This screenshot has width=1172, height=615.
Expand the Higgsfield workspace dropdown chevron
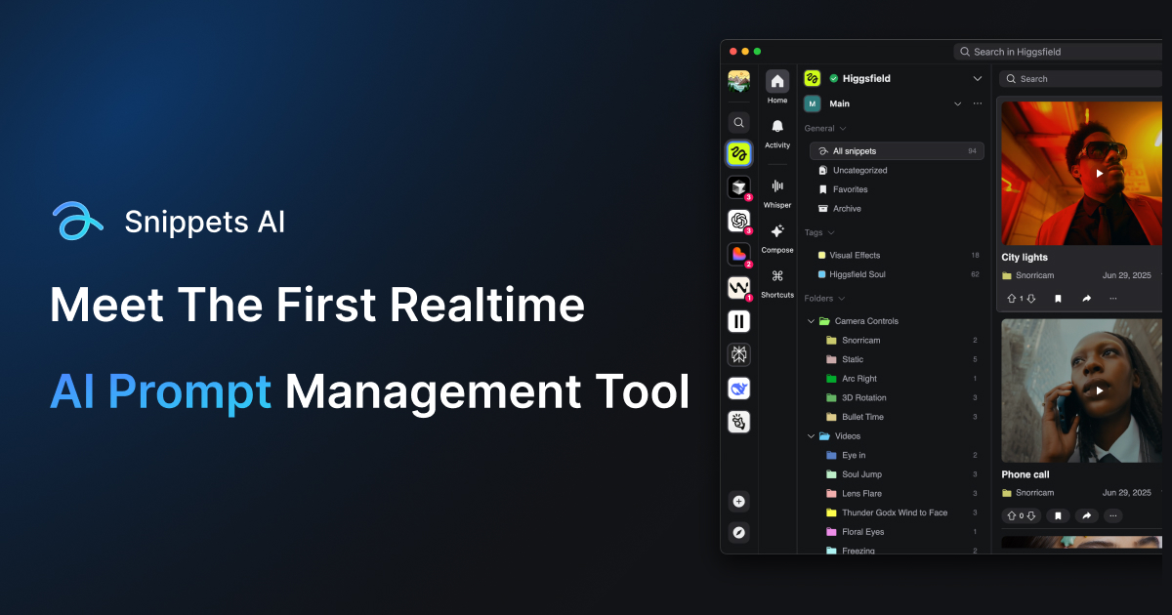tap(977, 78)
